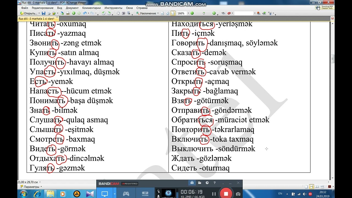
Task: Open the Справка menu
Action: (142, 8)
